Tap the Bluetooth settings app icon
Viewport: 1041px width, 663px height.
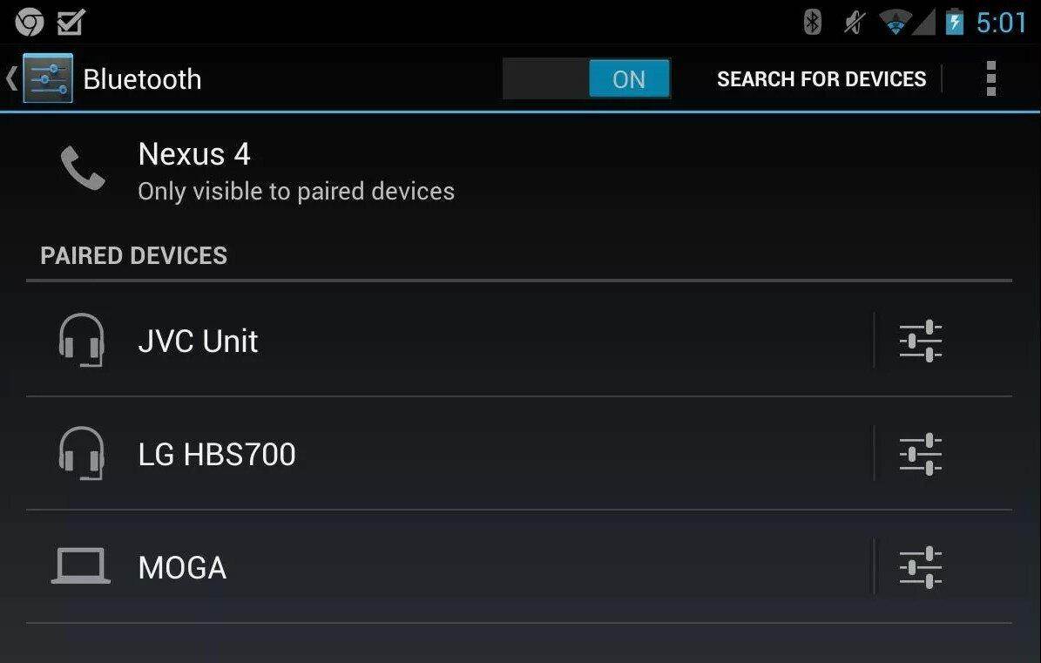(x=48, y=79)
